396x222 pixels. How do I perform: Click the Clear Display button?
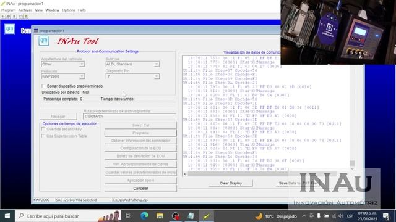coord(231,183)
